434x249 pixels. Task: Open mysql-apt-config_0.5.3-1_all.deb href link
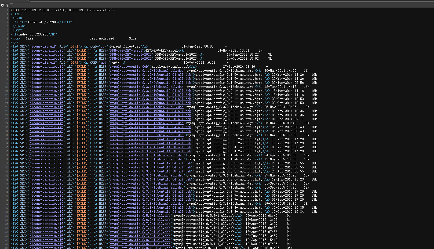140,216
